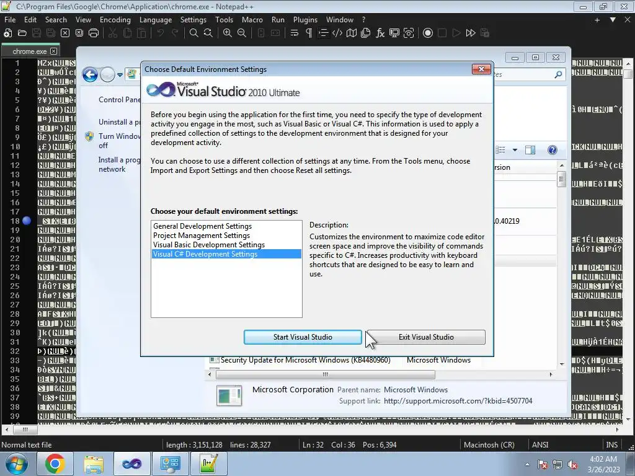Click Run Macro Multiple Times fast-forward icon
The height and width of the screenshot is (476, 635).
(471, 33)
